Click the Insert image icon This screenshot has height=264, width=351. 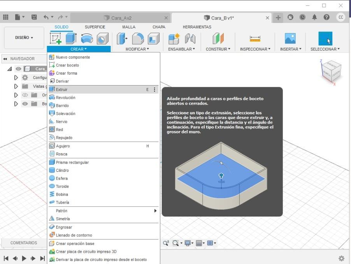290,38
